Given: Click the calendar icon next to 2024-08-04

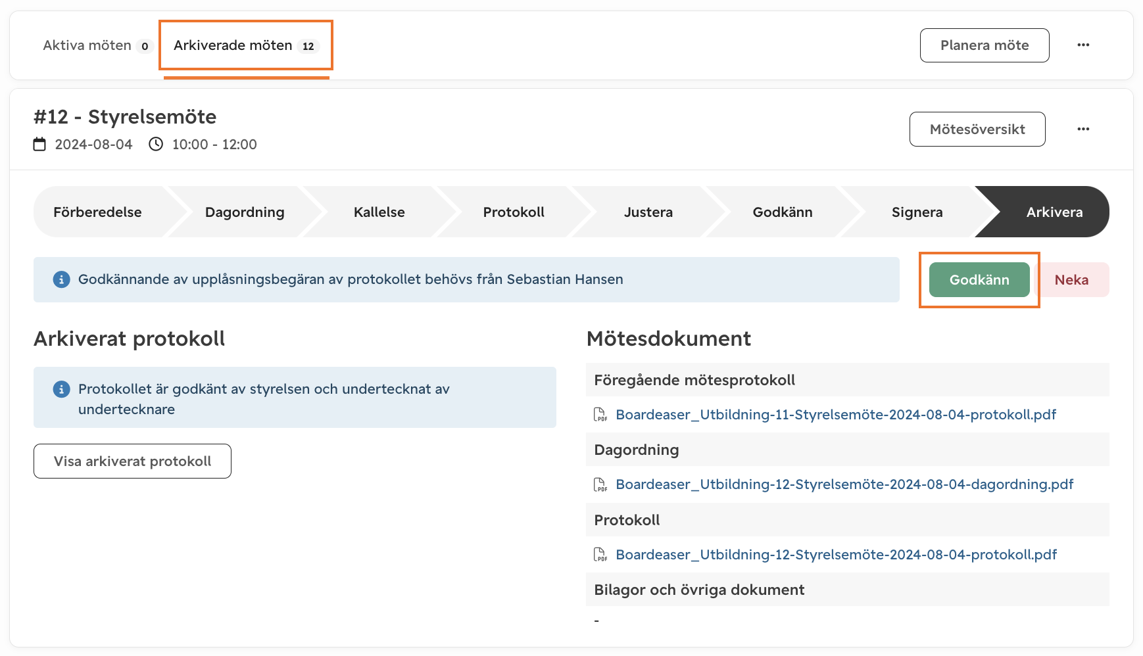Looking at the screenshot, I should click(x=40, y=145).
